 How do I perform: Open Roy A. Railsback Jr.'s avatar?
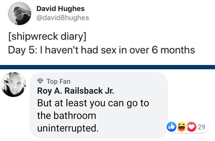click(x=13, y=85)
